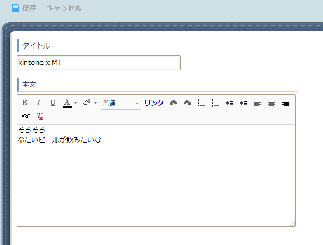The image size is (323, 245).
Task: Undo the last edit
Action: [x=173, y=103]
